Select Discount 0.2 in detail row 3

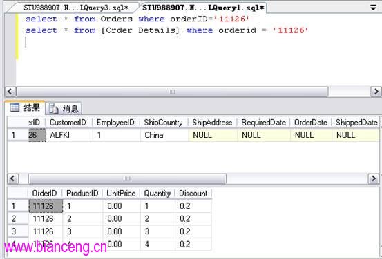click(193, 231)
